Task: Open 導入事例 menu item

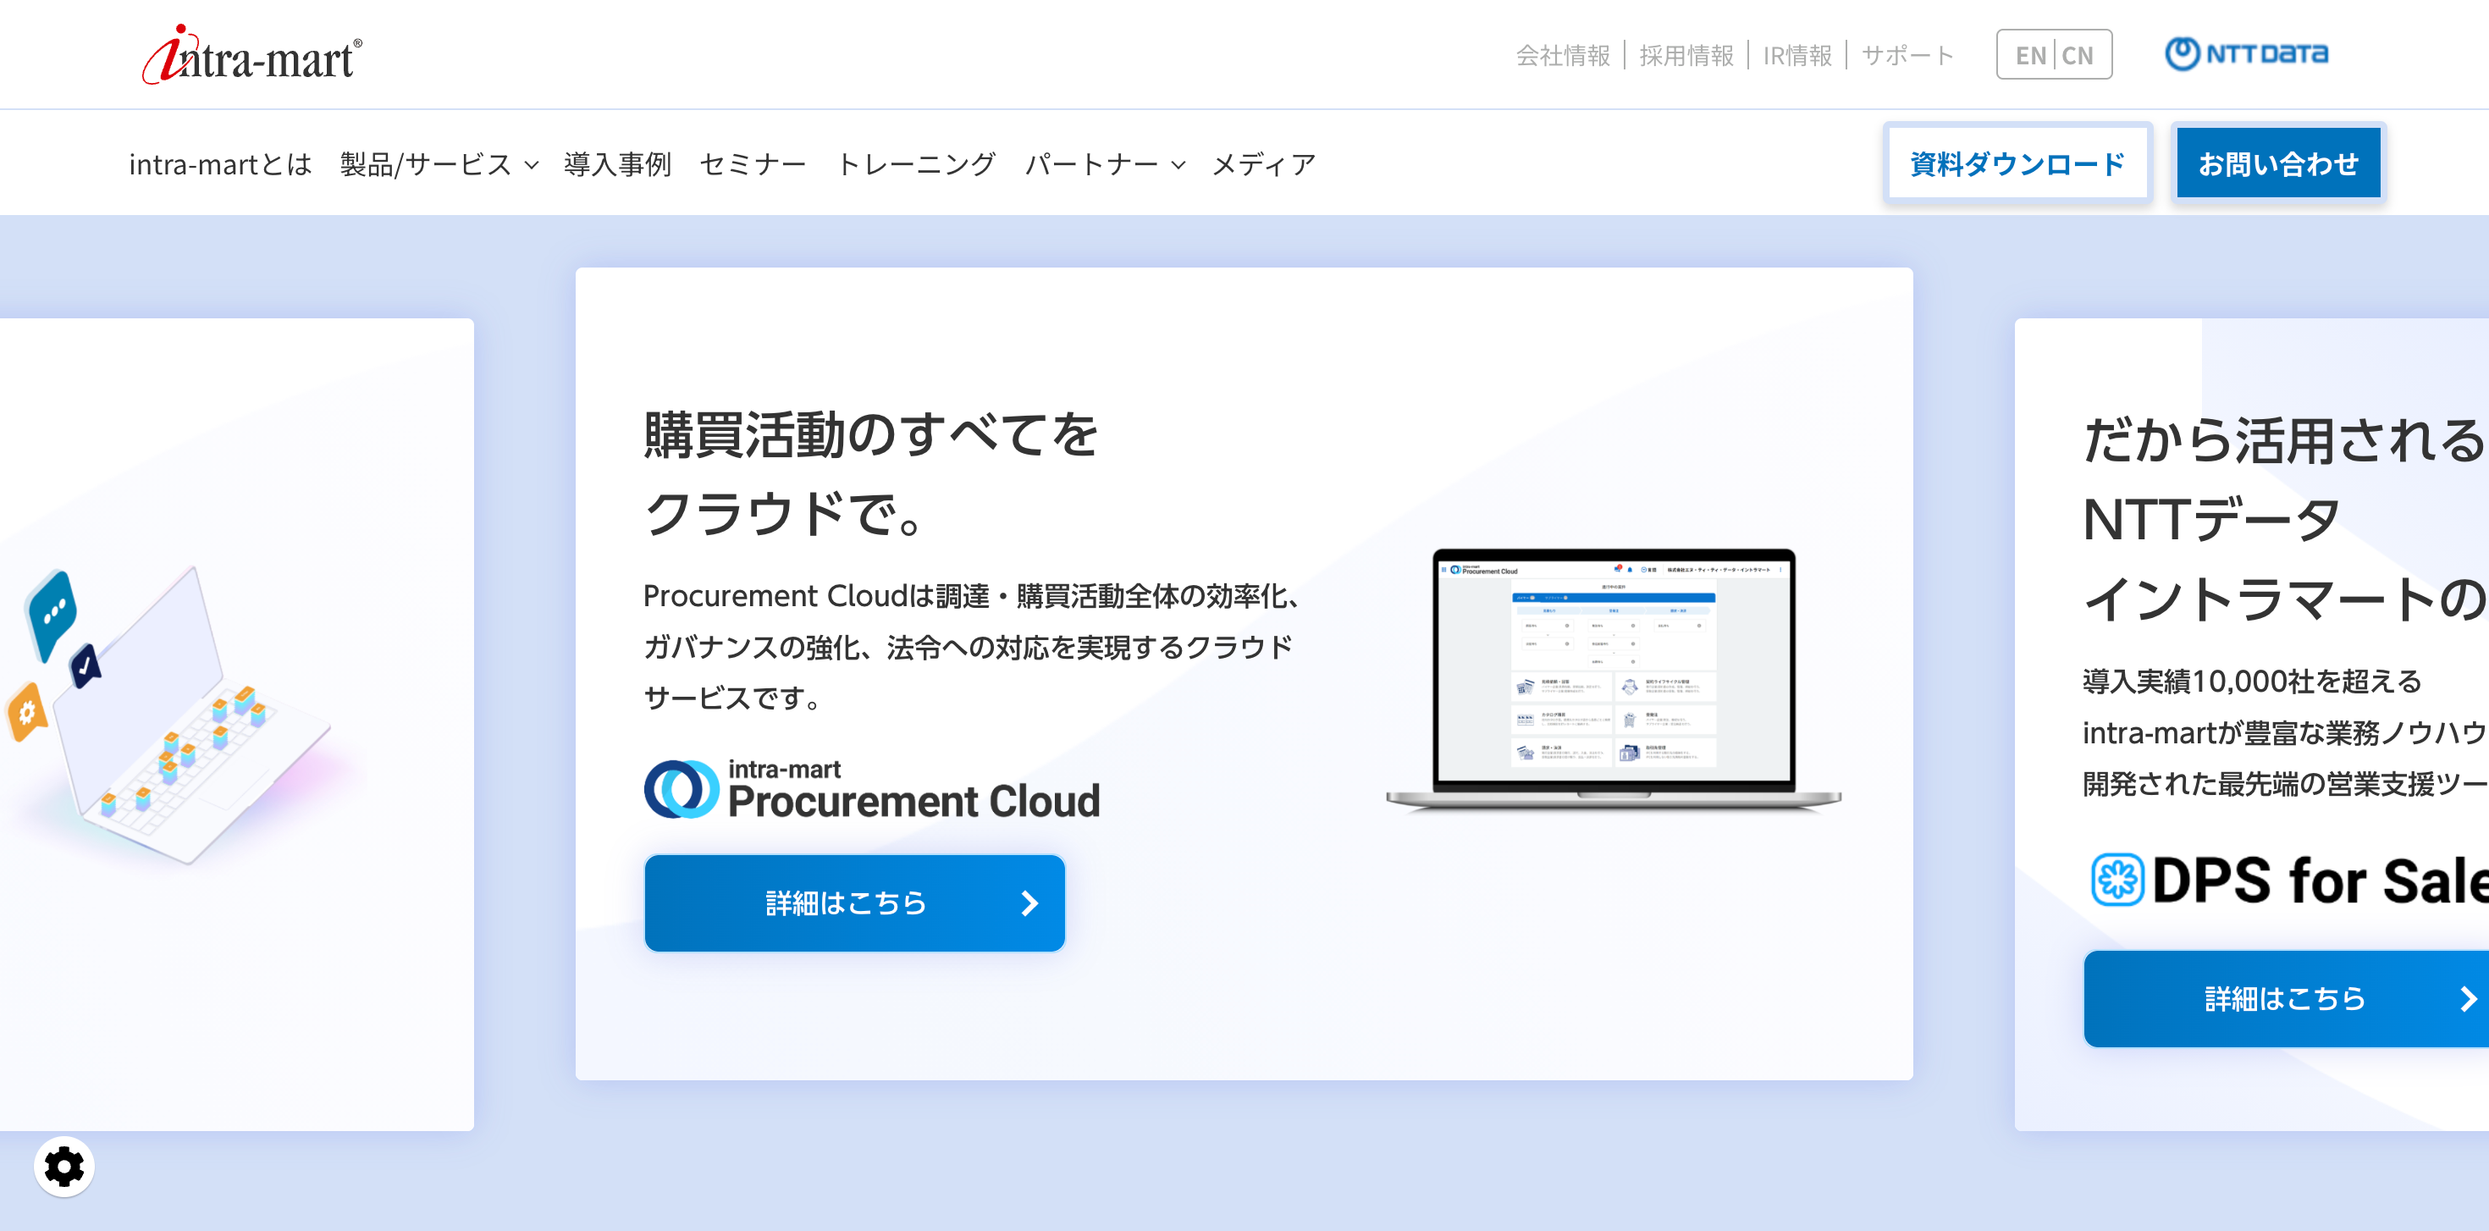Action: click(617, 164)
